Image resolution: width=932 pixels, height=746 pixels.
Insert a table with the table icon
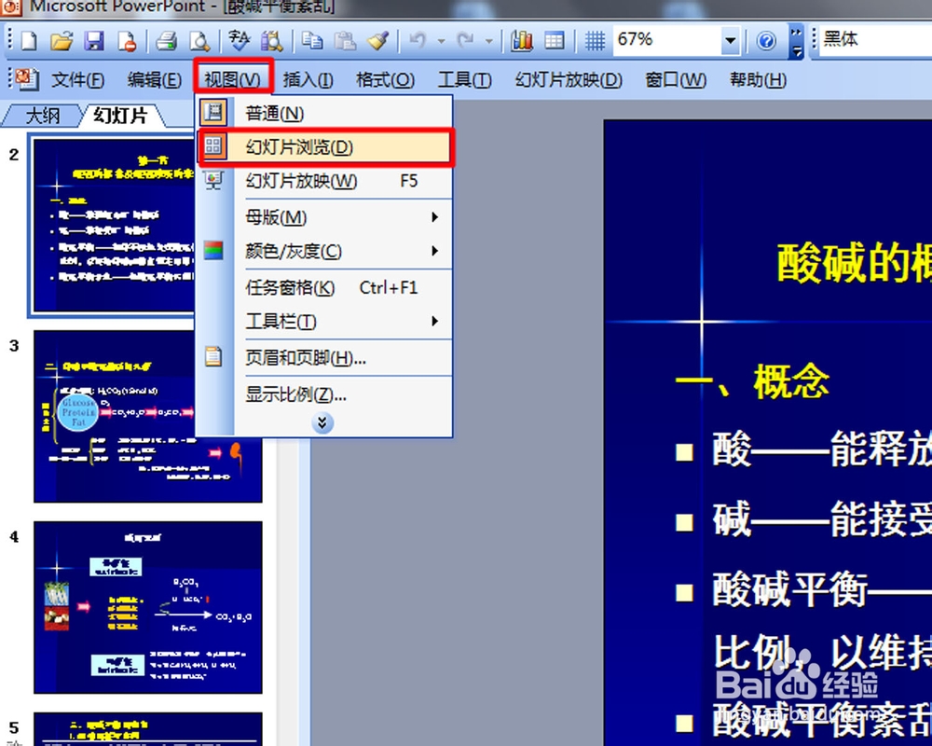coord(554,40)
